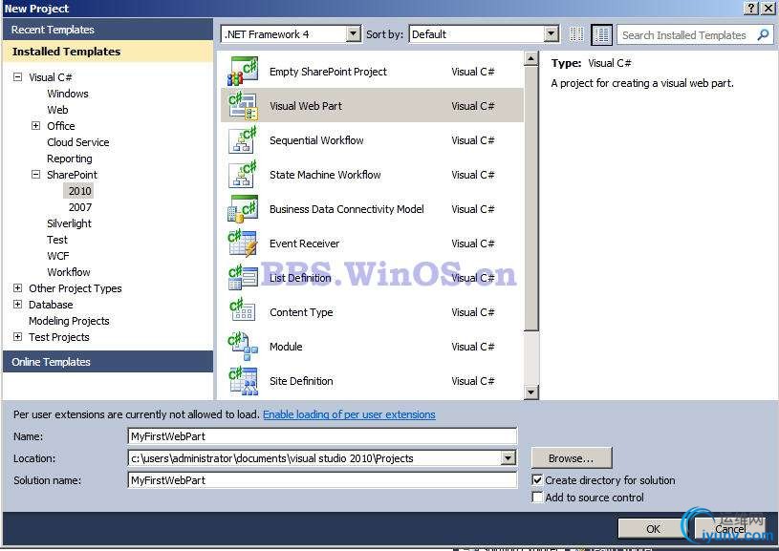The width and height of the screenshot is (779, 551).
Task: Open the Sort by Default dropdown
Action: pyautogui.click(x=551, y=34)
